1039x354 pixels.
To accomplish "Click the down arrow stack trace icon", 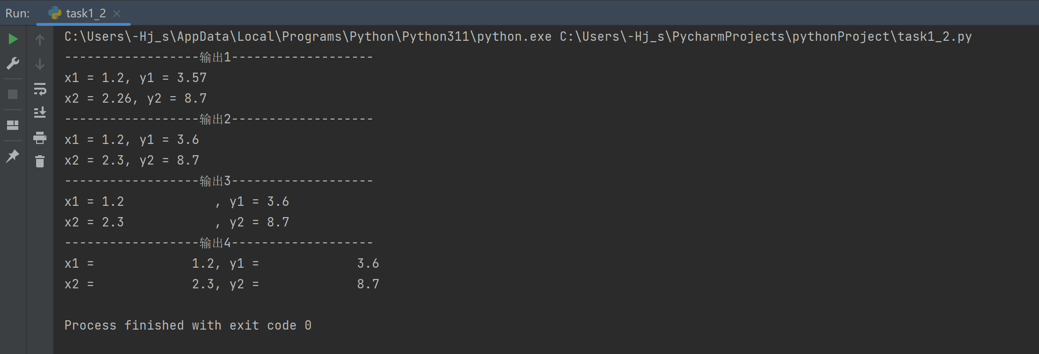I will pyautogui.click(x=40, y=64).
